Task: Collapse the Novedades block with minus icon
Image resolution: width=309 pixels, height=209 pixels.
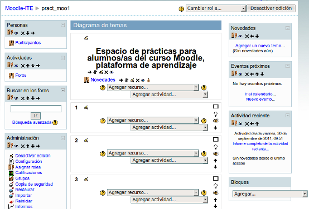Action: pyautogui.click(x=287, y=28)
